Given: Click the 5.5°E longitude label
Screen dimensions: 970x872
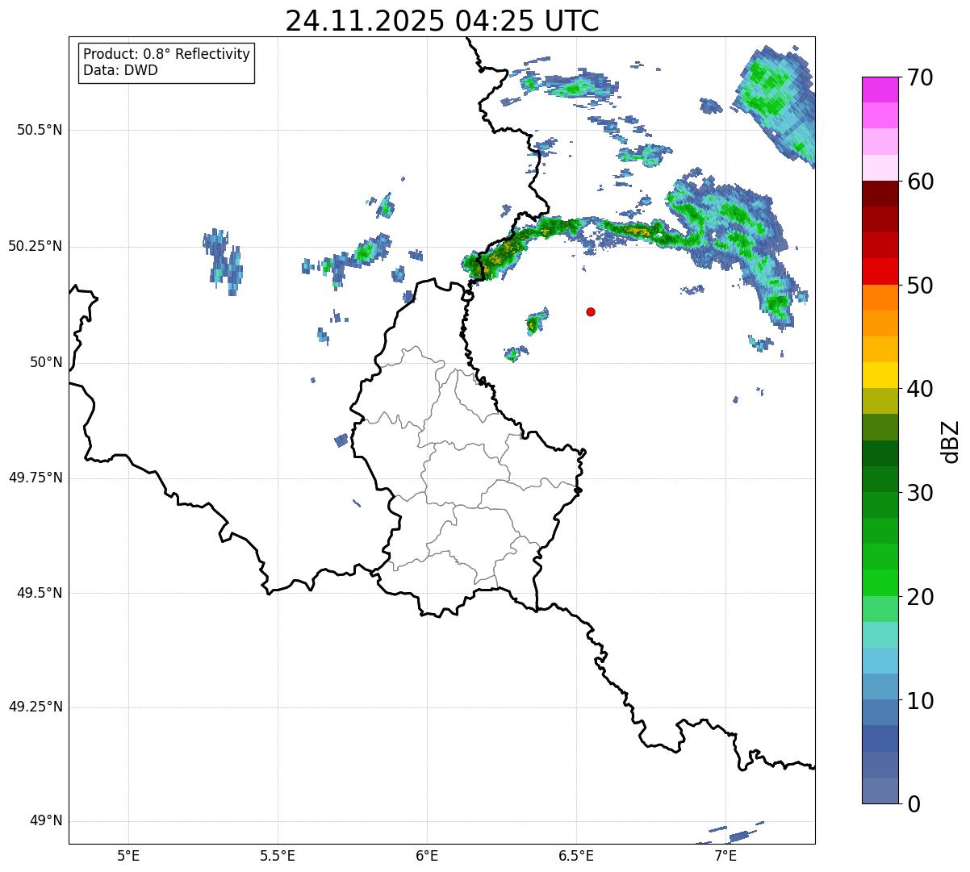Looking at the screenshot, I should click(x=278, y=855).
